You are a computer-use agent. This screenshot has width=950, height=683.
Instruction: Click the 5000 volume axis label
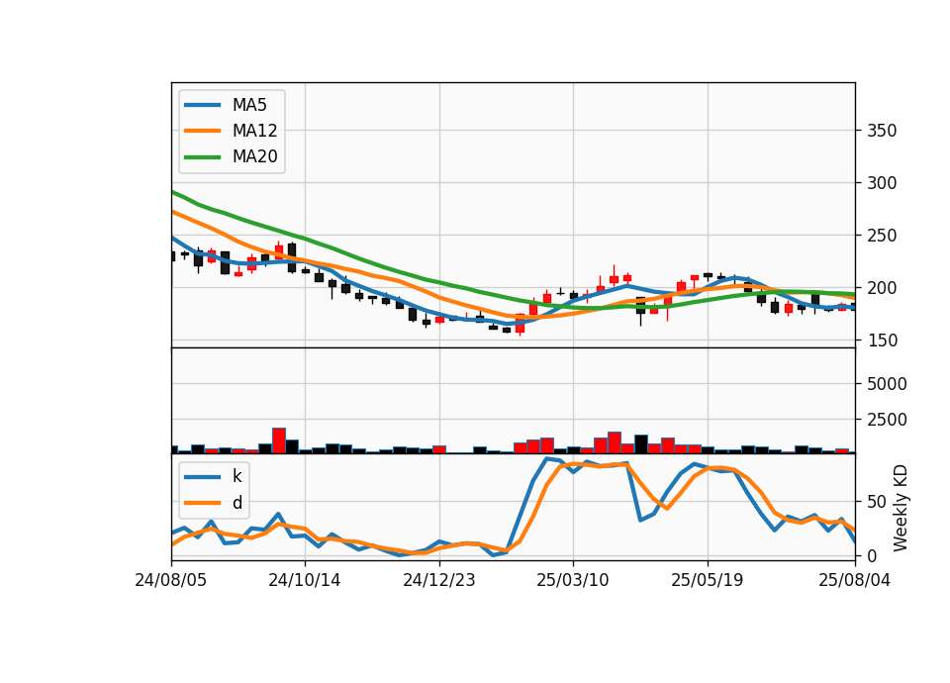(x=887, y=384)
